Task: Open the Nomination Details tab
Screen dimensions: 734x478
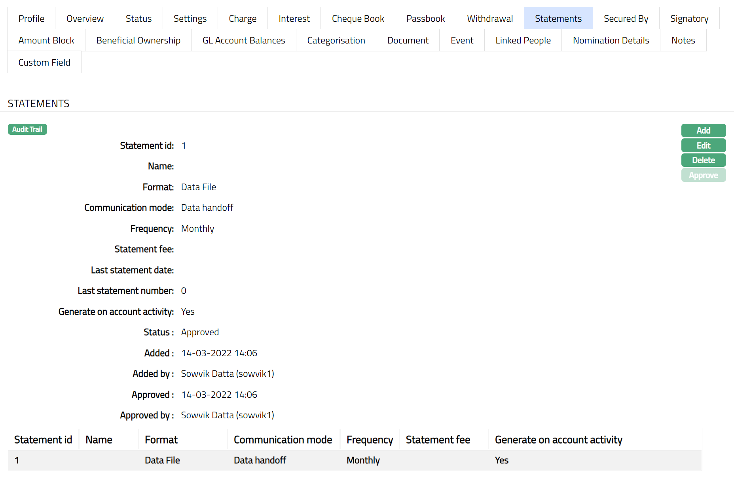Action: [x=611, y=40]
